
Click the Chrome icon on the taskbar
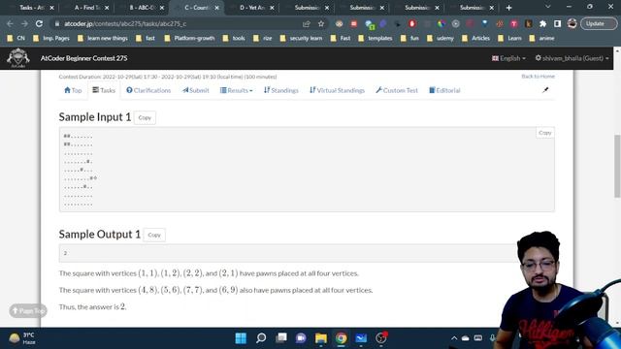tap(341, 338)
